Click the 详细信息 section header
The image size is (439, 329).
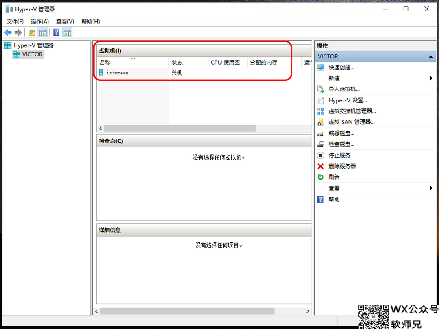pyautogui.click(x=204, y=230)
